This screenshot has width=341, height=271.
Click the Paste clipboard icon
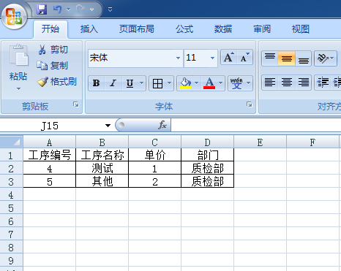pyautogui.click(x=18, y=56)
